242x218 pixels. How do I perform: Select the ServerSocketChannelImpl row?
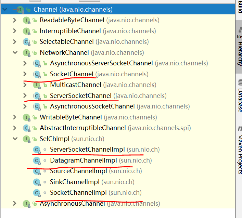click(x=118, y=150)
